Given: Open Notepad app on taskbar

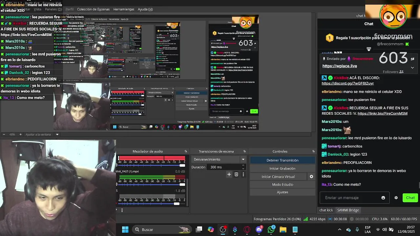Looking at the screenshot, I should pyautogui.click(x=295, y=229).
